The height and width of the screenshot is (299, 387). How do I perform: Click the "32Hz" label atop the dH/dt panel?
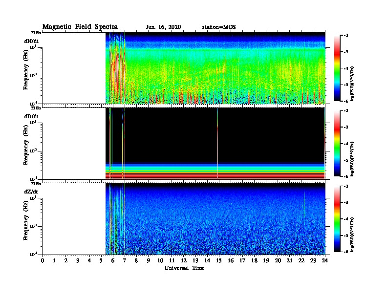click(x=36, y=33)
